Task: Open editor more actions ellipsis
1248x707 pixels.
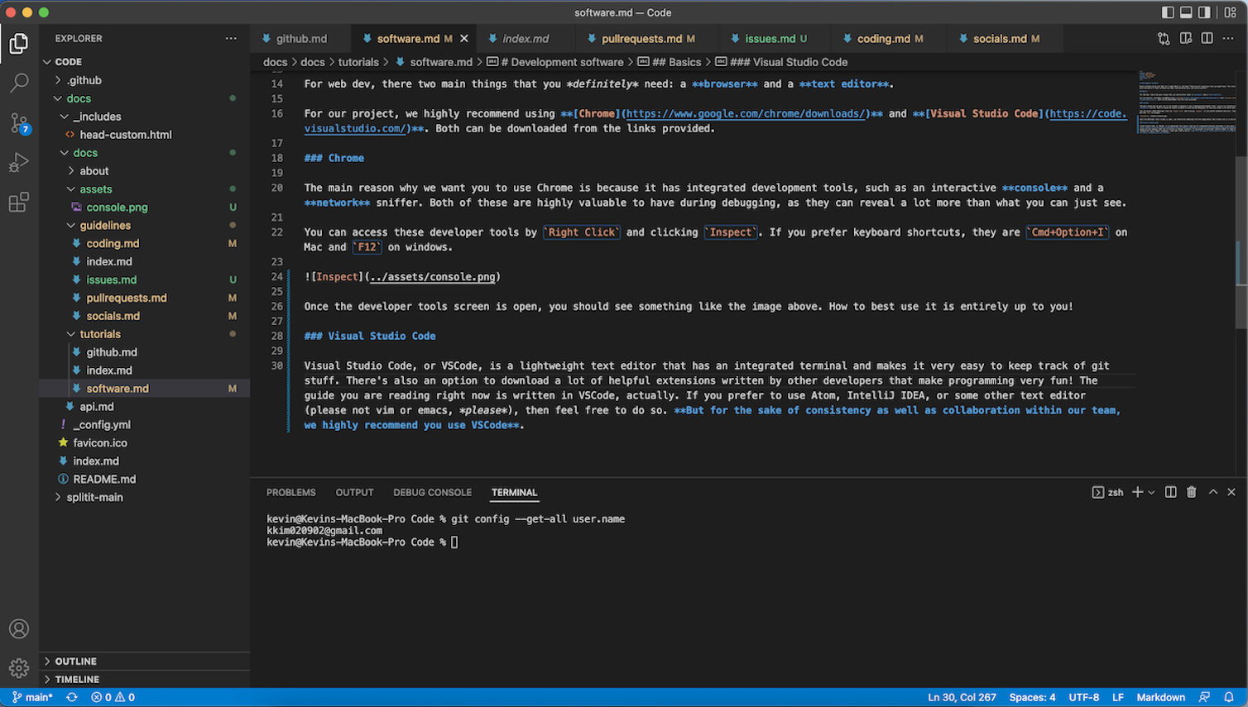Action: pos(1229,38)
